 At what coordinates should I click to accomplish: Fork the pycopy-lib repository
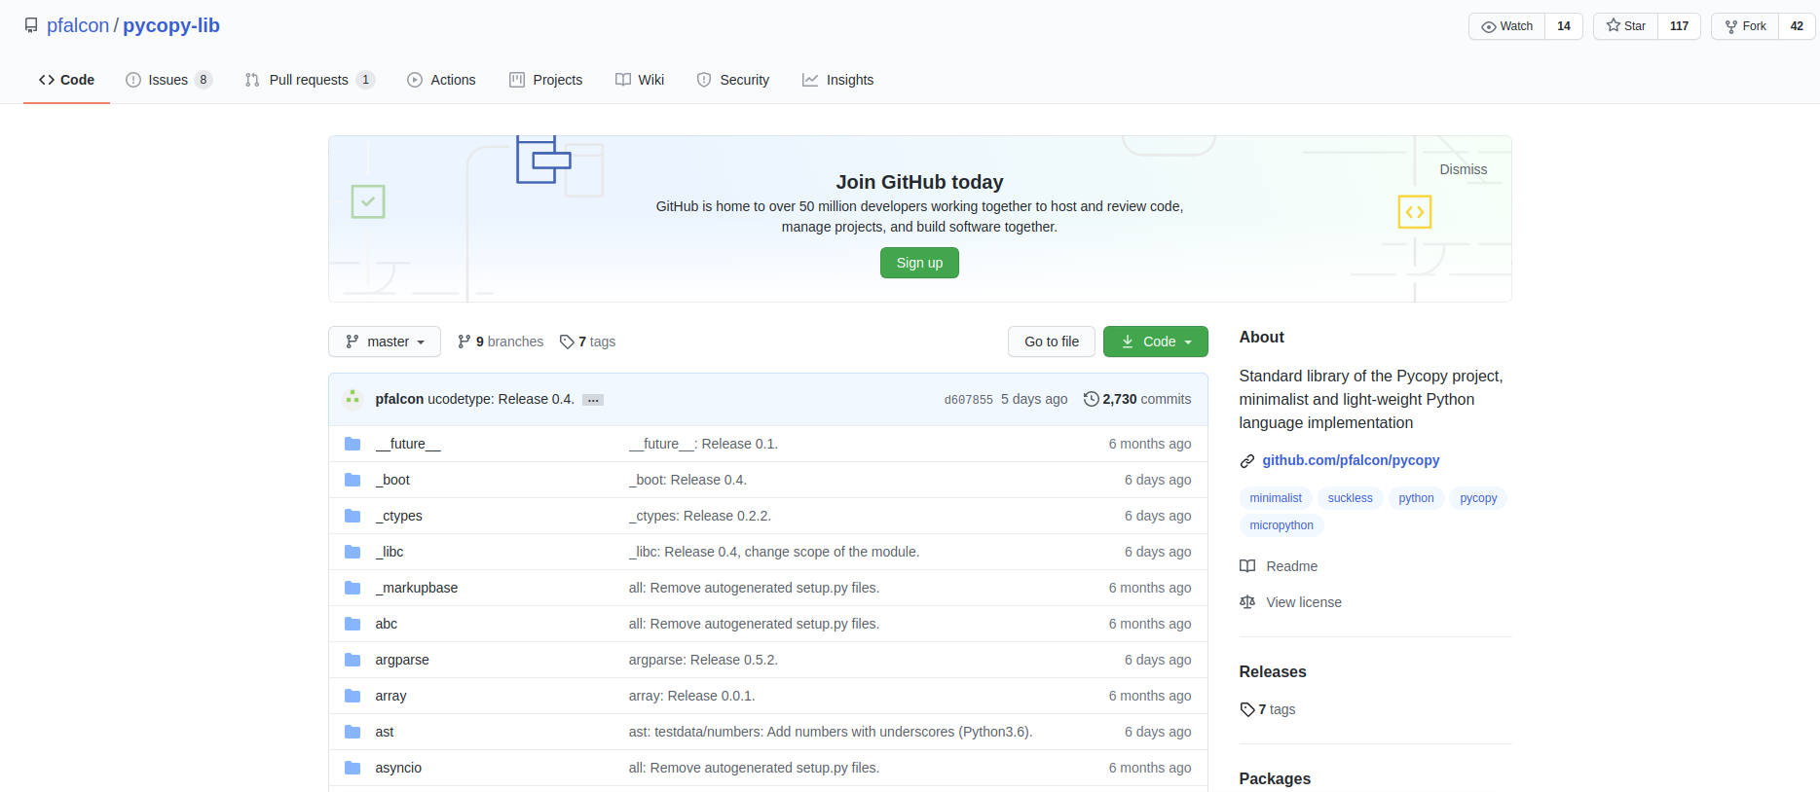point(1745,26)
